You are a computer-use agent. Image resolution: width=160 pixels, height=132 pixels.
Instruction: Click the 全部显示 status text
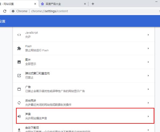31,64
